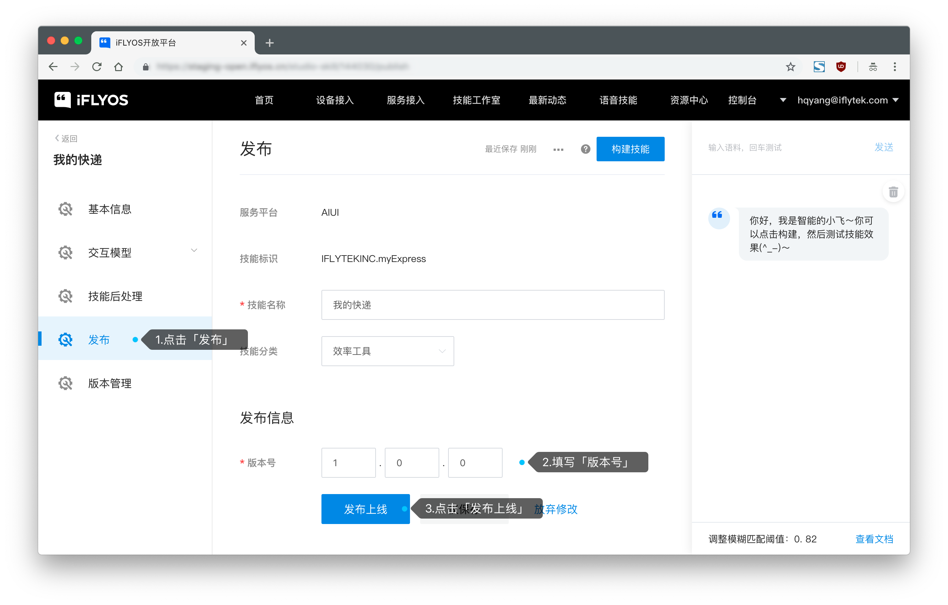
Task: Click the iFLYOS logo
Action: coord(91,100)
